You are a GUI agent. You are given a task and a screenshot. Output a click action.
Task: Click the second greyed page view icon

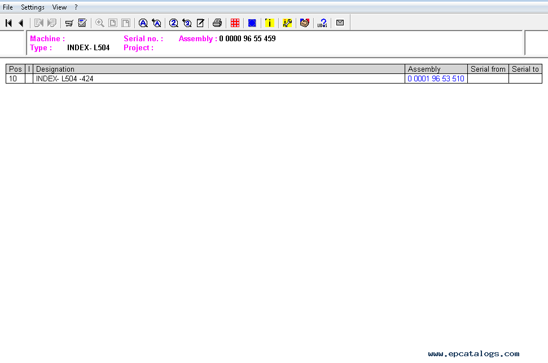126,23
